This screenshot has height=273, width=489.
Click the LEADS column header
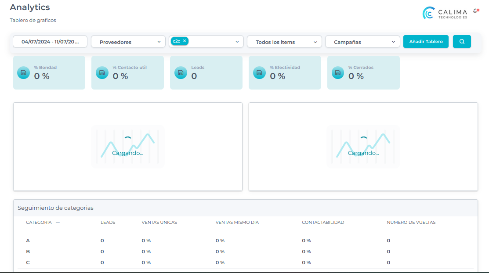point(108,223)
